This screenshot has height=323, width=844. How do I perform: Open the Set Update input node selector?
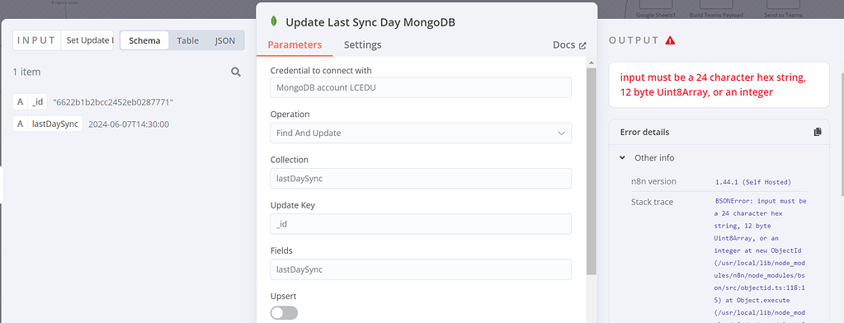87,40
